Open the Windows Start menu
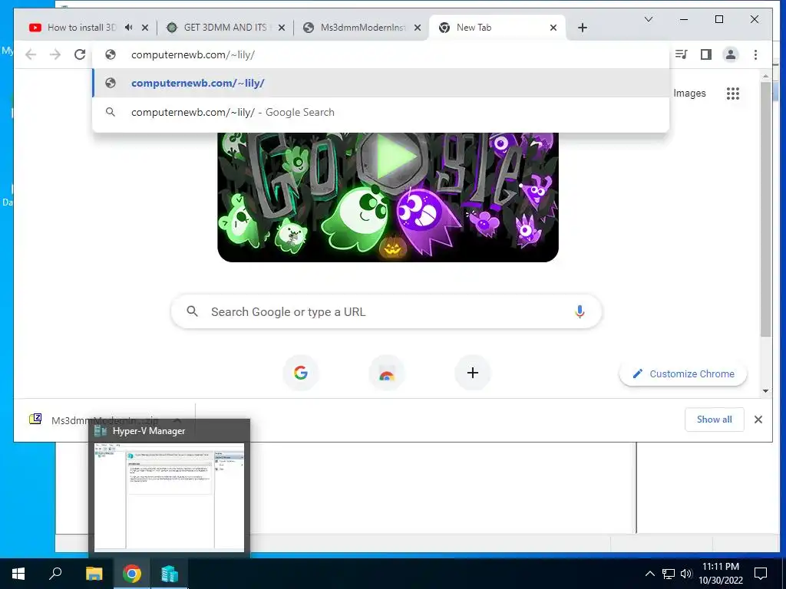This screenshot has width=786, height=589. tap(18, 574)
